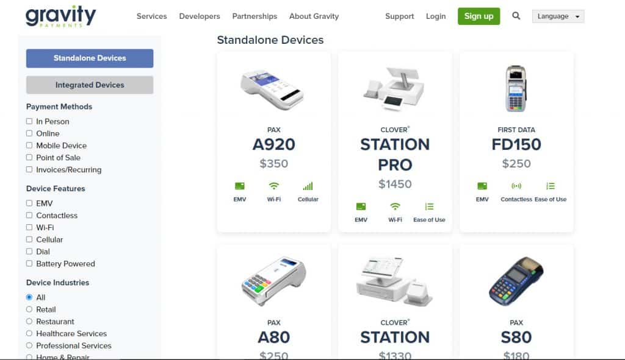Image resolution: width=625 pixels, height=360 pixels.
Task: Enable the EMV device feature filter
Action: click(29, 203)
